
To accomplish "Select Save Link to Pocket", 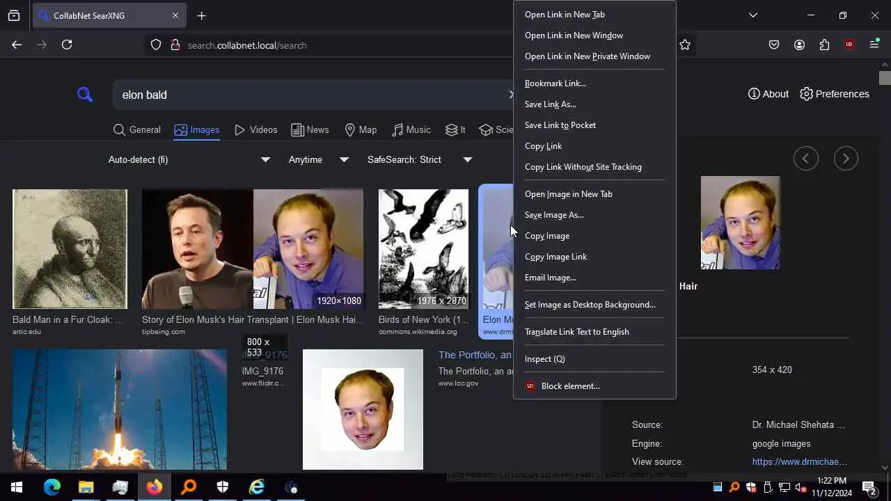I will coord(594,125).
